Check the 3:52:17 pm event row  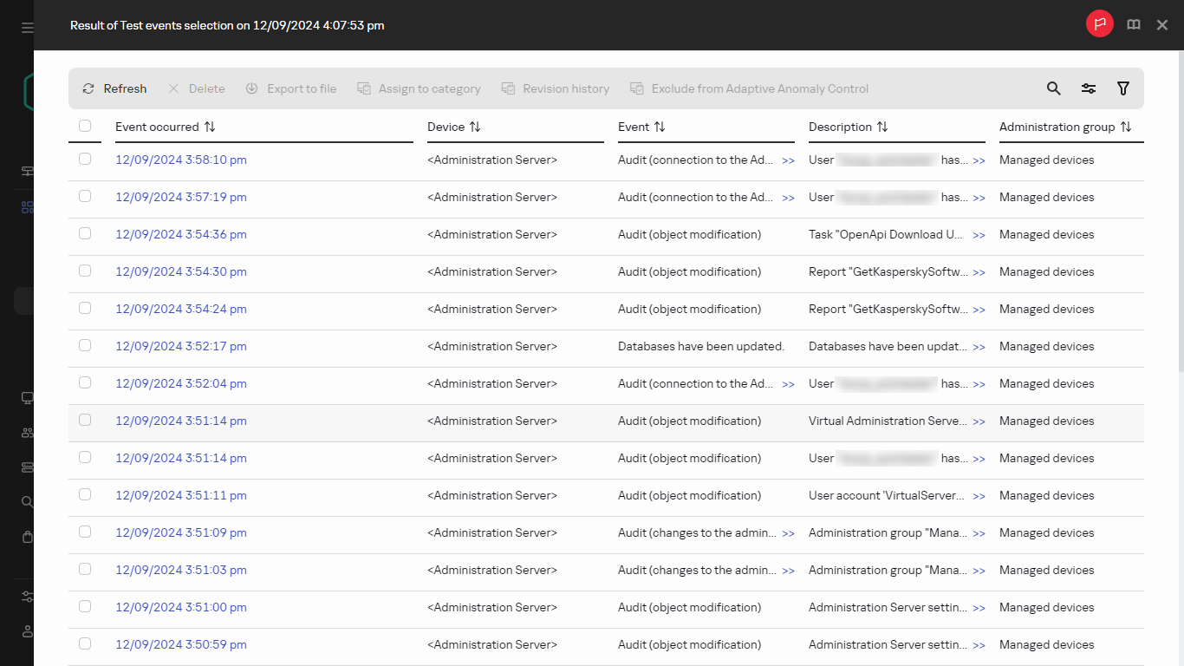point(85,345)
